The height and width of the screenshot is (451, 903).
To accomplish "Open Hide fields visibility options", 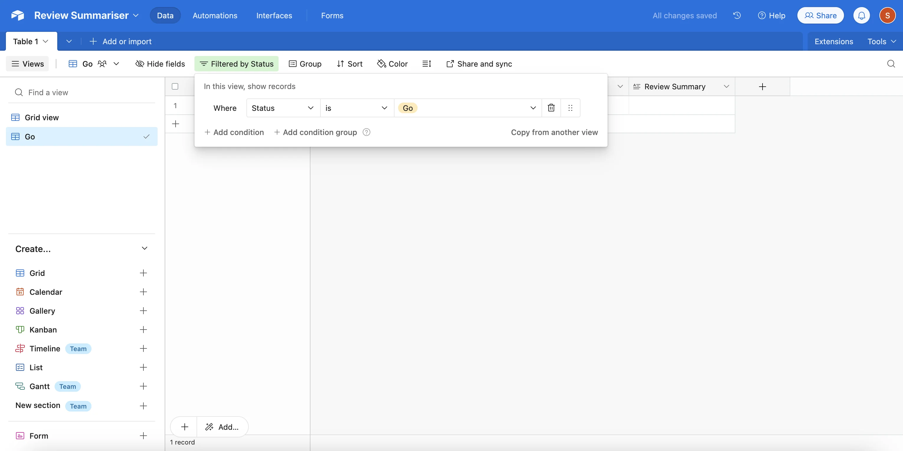I will click(160, 64).
